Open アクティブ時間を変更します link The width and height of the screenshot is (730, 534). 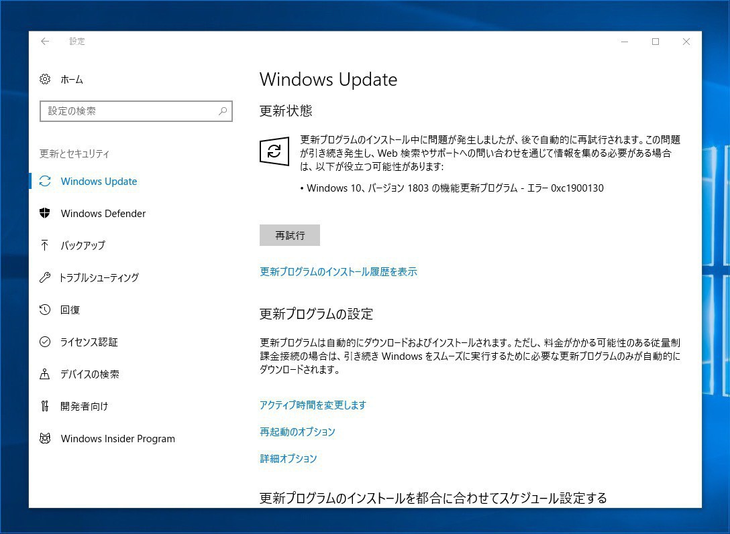pyautogui.click(x=313, y=405)
